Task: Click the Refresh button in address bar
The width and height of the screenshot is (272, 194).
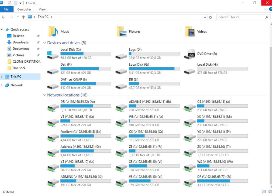Action: coord(211,17)
